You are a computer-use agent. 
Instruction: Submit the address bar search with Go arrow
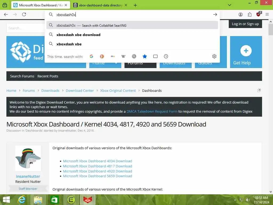215,14
